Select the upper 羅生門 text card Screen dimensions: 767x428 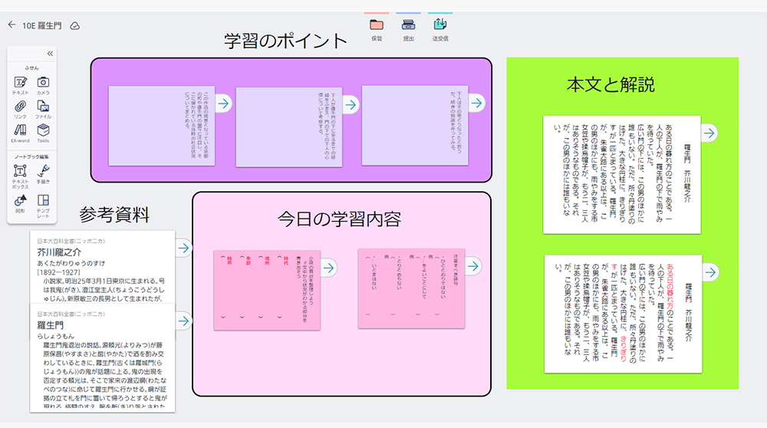[x=622, y=175]
